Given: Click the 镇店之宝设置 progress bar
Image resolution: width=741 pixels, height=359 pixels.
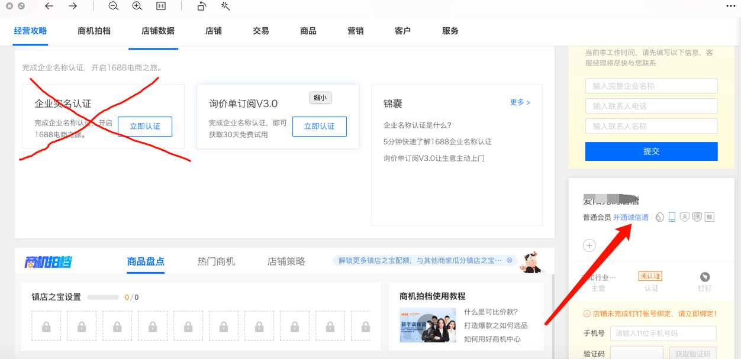Looking at the screenshot, I should click(103, 297).
